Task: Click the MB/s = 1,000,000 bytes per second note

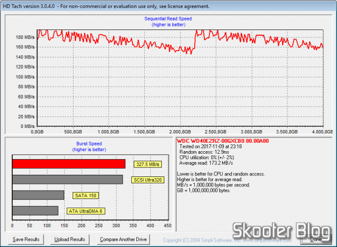Action: point(213,185)
